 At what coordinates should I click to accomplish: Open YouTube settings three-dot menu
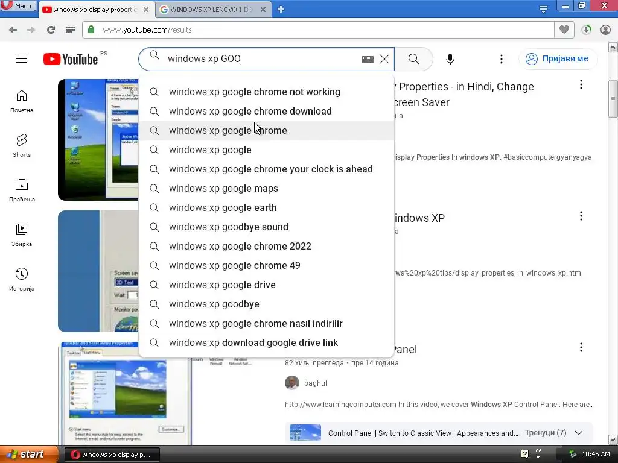coord(502,59)
